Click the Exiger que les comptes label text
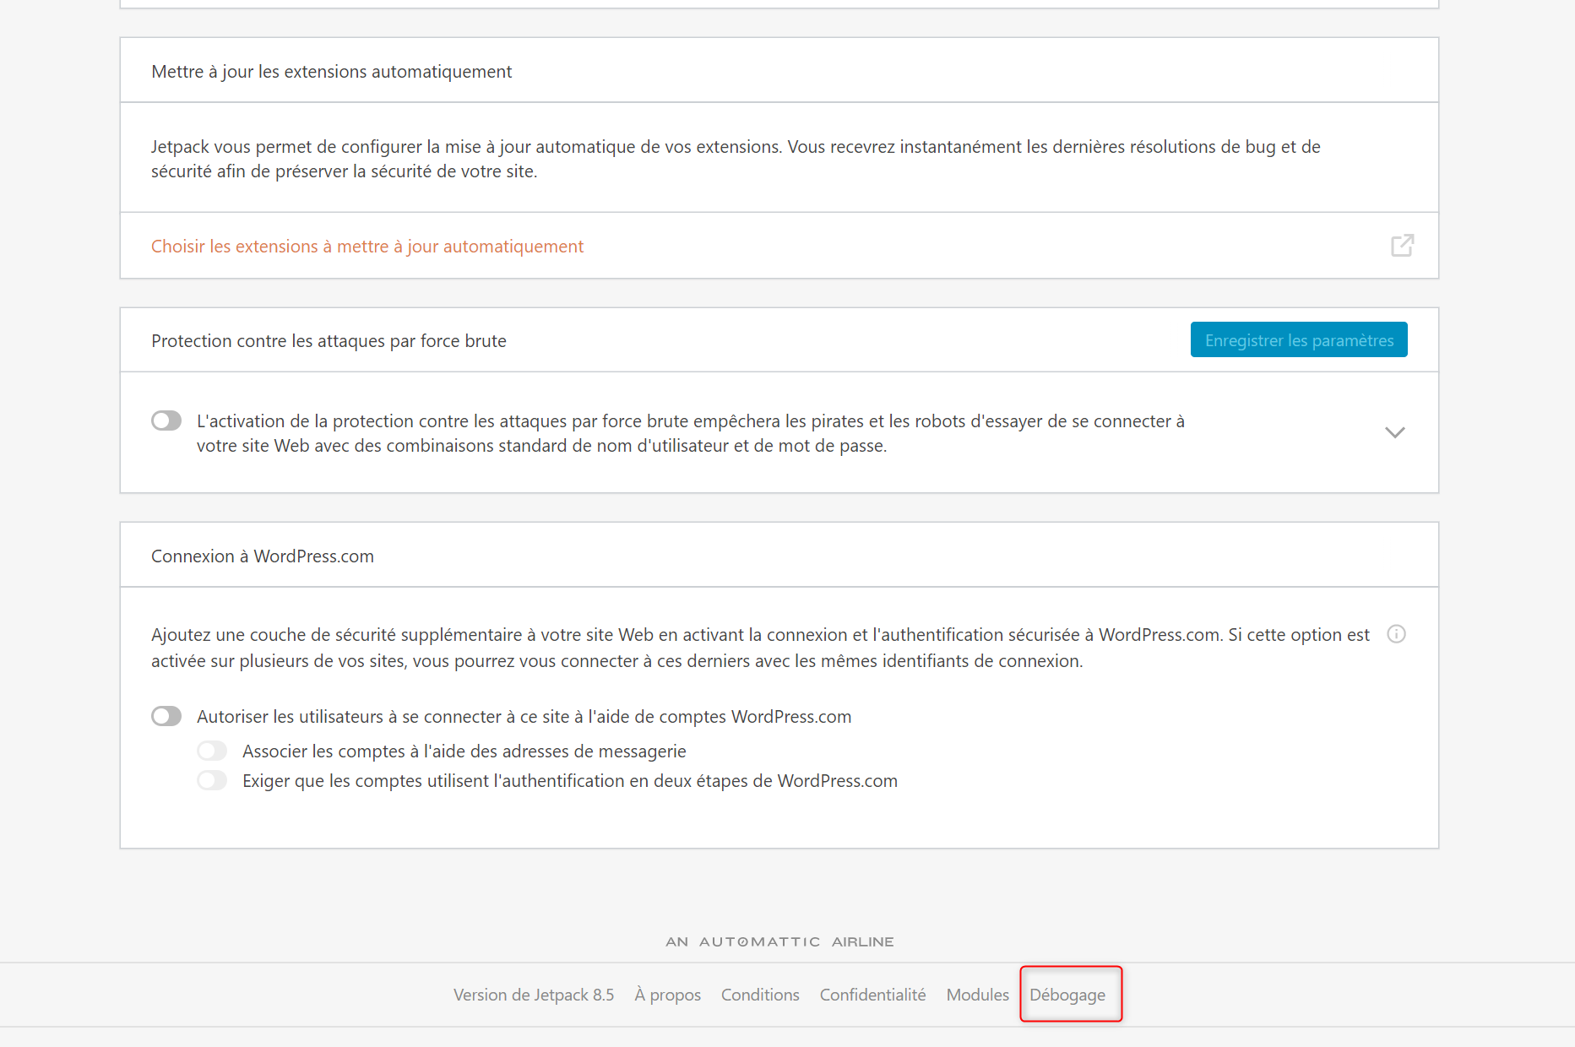 (570, 780)
